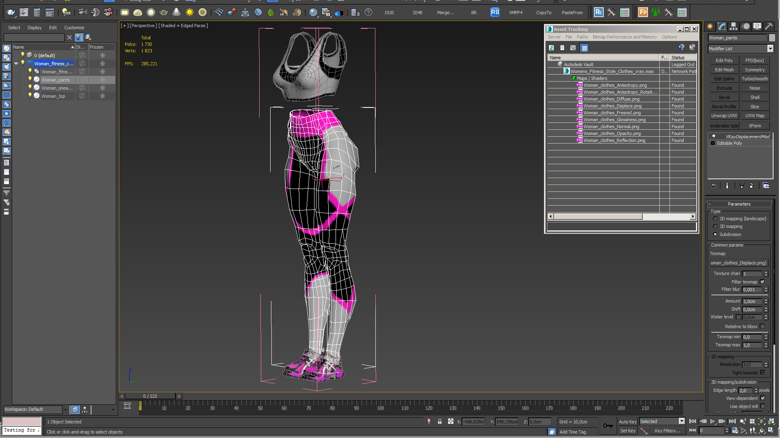Click the Resolution spinner arrows

pyautogui.click(x=766, y=365)
